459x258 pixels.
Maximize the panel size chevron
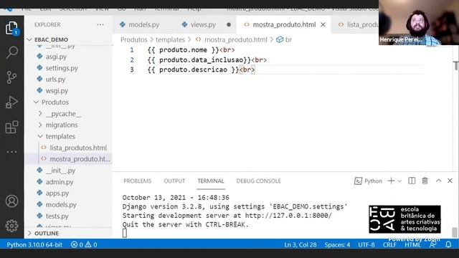[438, 181]
